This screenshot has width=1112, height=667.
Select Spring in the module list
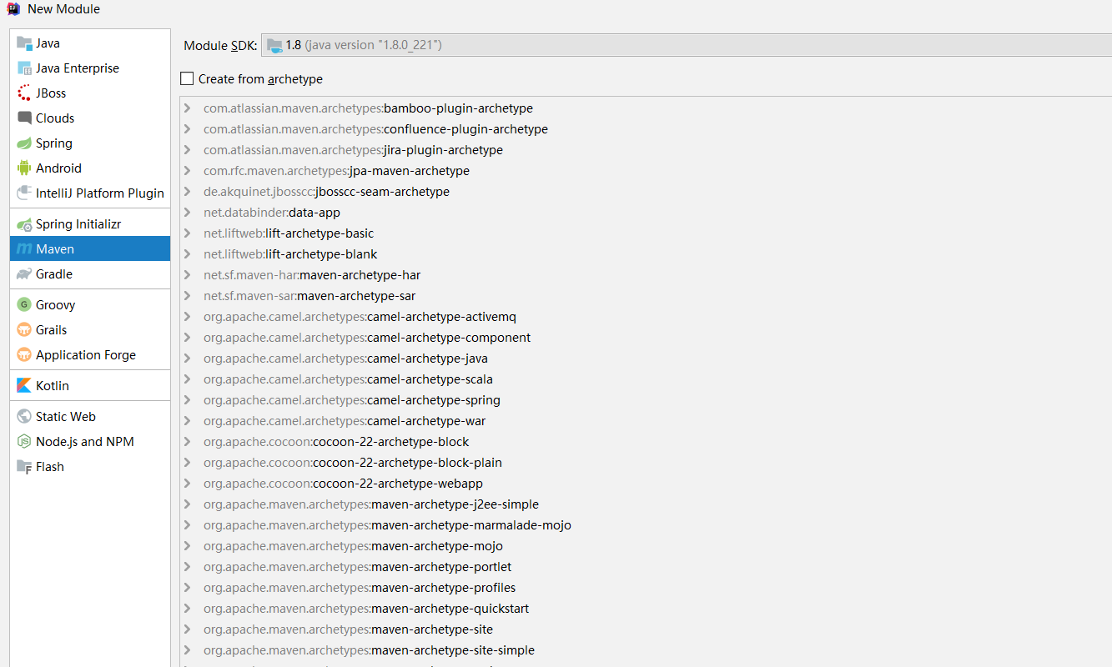[x=90, y=143]
